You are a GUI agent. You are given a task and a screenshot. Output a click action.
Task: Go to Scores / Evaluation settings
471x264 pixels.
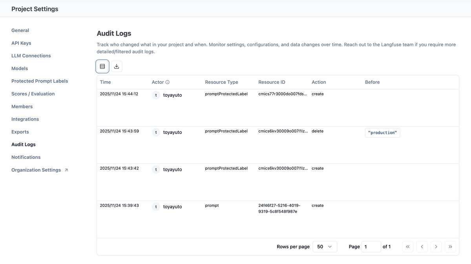click(x=33, y=94)
